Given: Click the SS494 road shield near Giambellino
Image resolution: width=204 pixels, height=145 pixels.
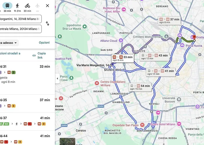Looking at the screenshot, I should (x=101, y=106).
